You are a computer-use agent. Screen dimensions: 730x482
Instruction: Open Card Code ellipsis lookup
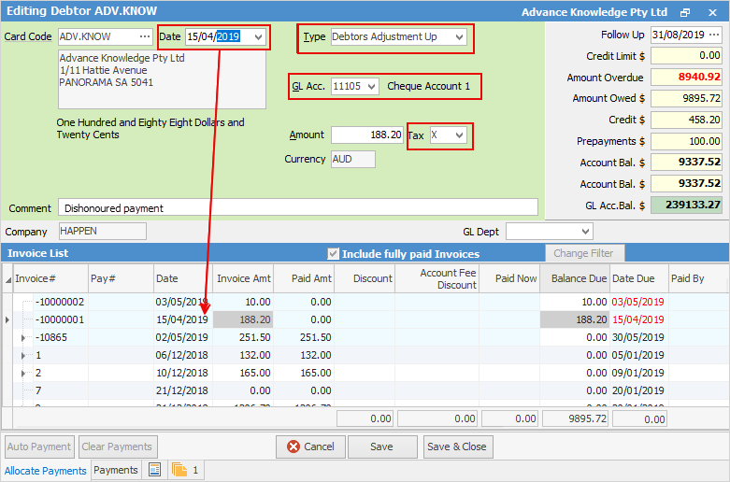pos(145,36)
